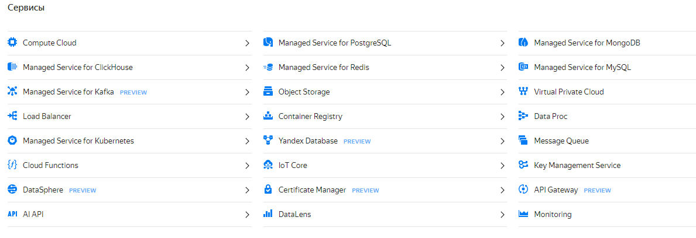The height and width of the screenshot is (238, 696).
Task: Click the chevron on the ClickHouse row
Action: 247,68
